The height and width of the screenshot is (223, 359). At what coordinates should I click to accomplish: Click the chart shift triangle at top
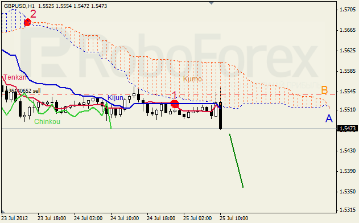tap(211, 3)
